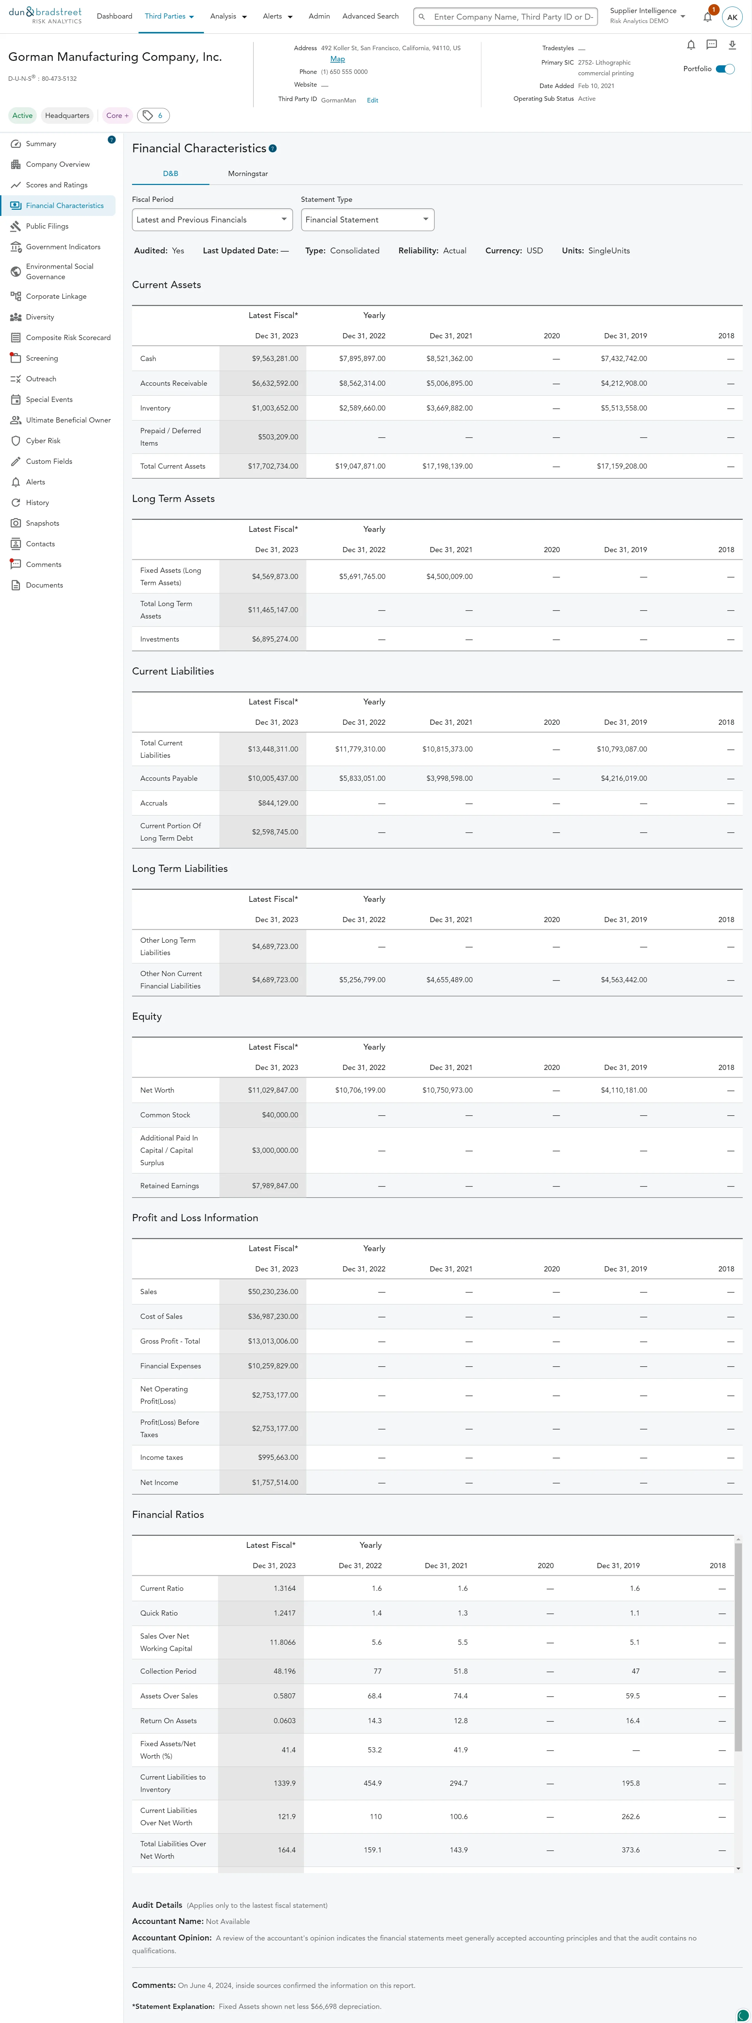Expand the Supplier Intelligence account dropdown
This screenshot has width=752, height=2023.
[x=682, y=17]
